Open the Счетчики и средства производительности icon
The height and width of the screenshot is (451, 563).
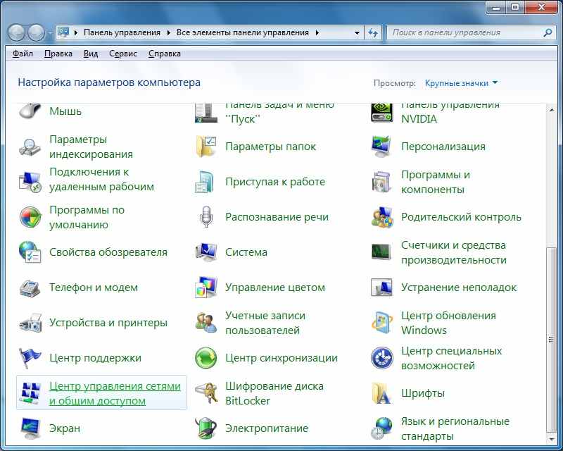click(x=381, y=252)
